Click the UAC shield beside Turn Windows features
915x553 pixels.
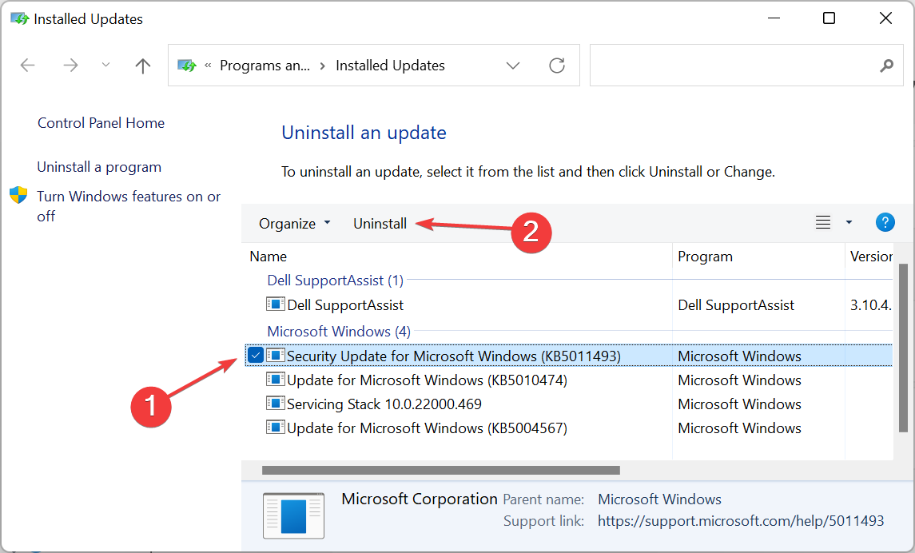click(x=18, y=195)
